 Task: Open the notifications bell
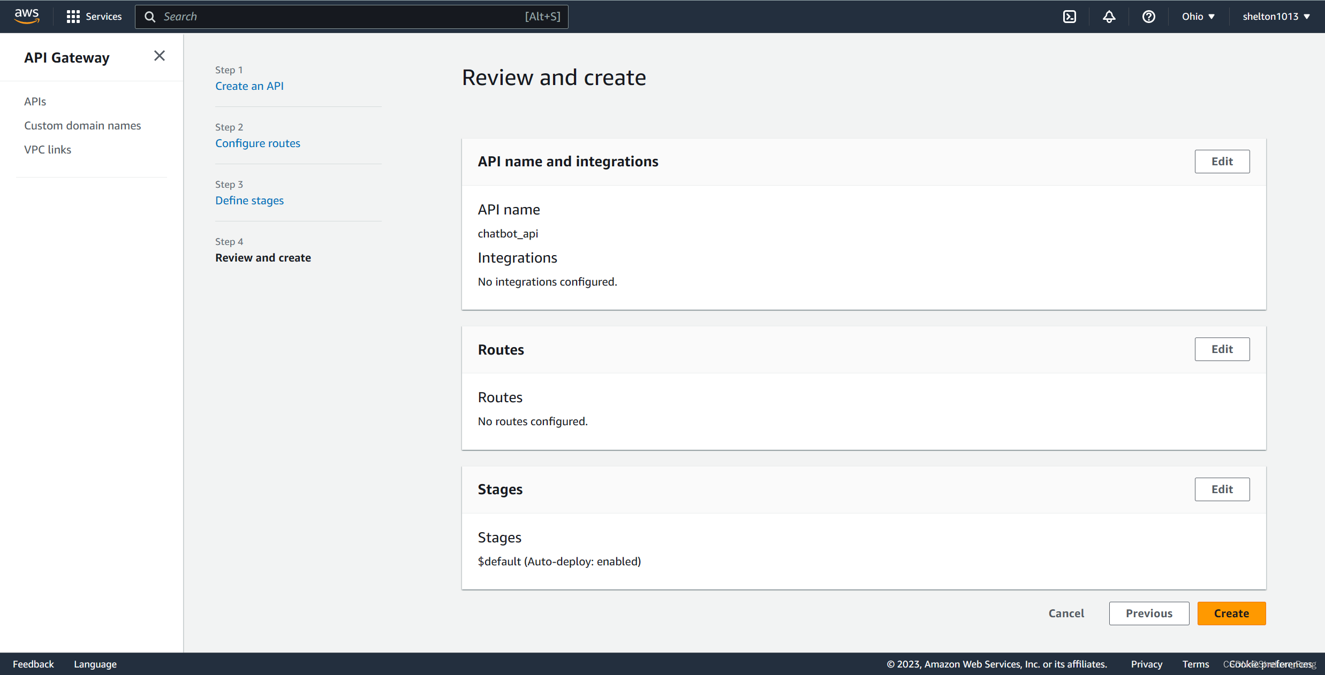[1109, 17]
